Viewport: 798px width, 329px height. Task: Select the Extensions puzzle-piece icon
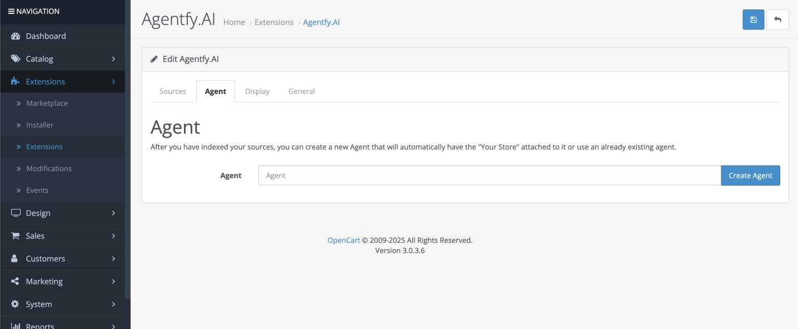15,81
